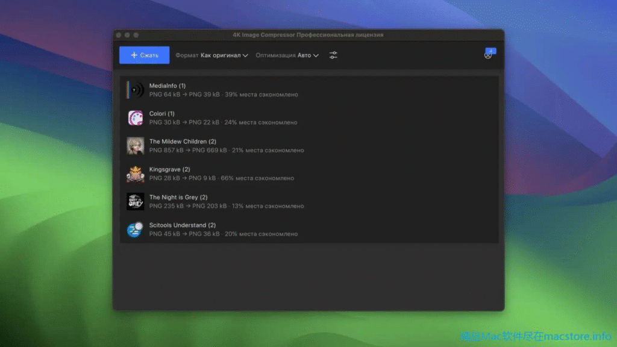Select the 'Kingsgrave (2)' file name
This screenshot has height=347, width=617.
coord(169,169)
